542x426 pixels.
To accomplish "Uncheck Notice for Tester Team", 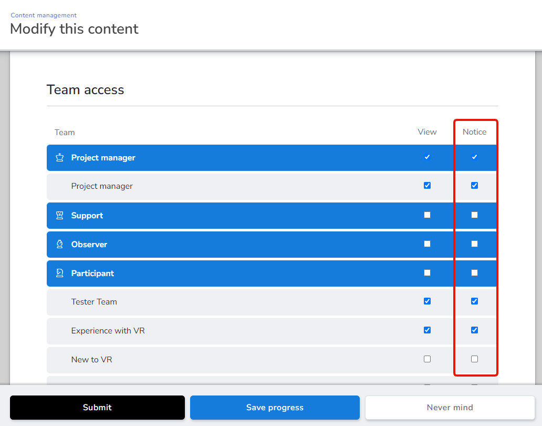I will pos(475,301).
